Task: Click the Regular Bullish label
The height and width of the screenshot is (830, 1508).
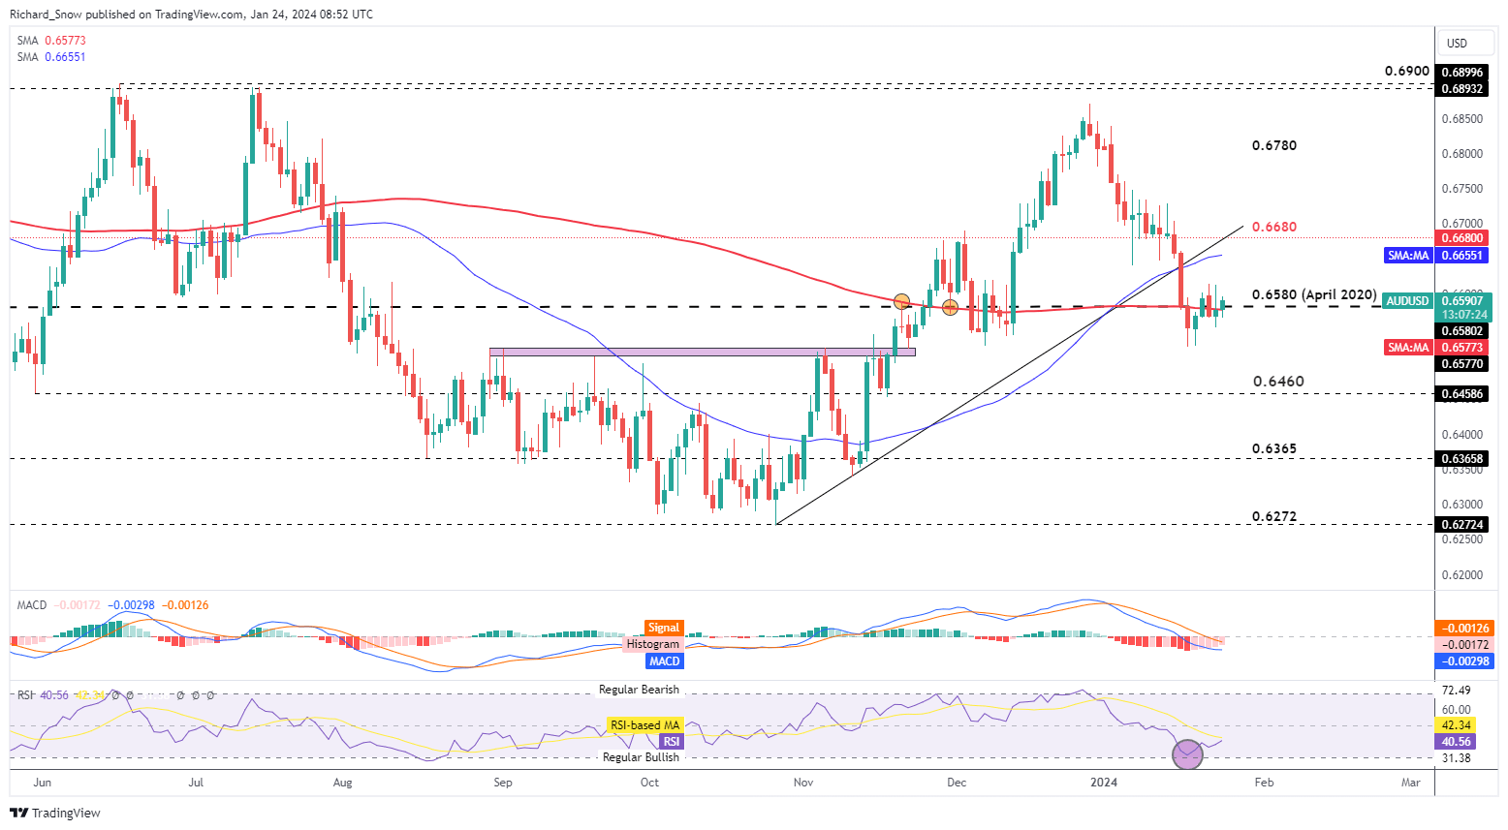Action: 642,757
